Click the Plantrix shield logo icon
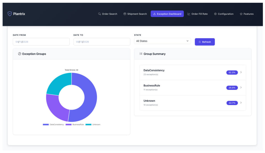 click(x=10, y=14)
